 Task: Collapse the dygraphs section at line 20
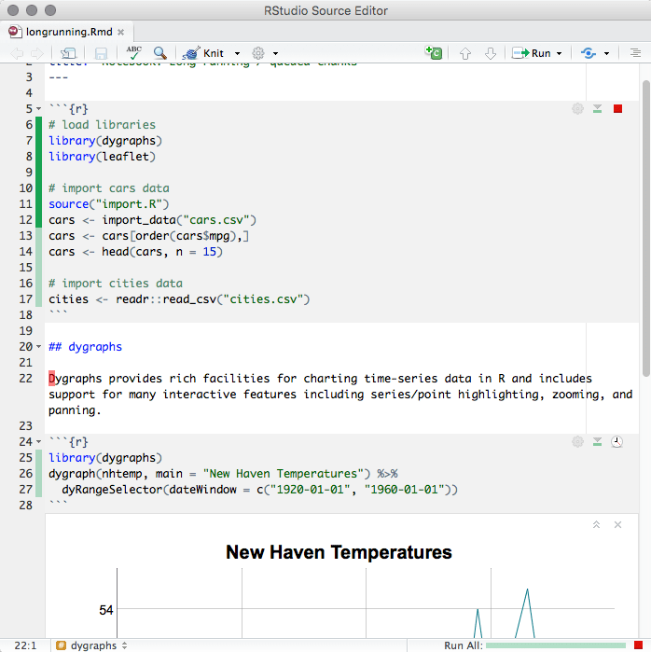pos(38,346)
